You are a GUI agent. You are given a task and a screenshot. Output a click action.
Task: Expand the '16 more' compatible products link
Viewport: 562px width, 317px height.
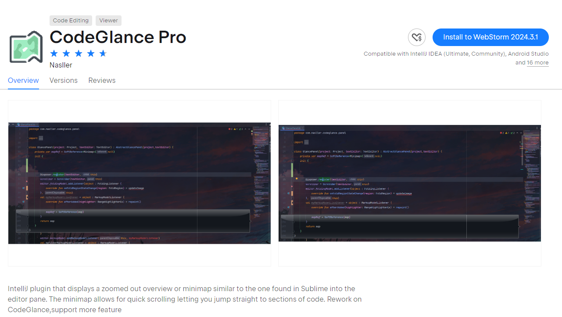coord(537,63)
